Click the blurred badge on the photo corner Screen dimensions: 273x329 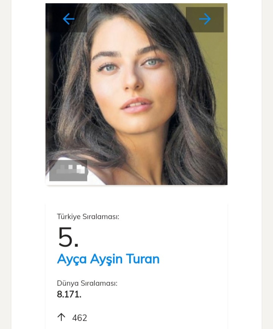click(68, 170)
